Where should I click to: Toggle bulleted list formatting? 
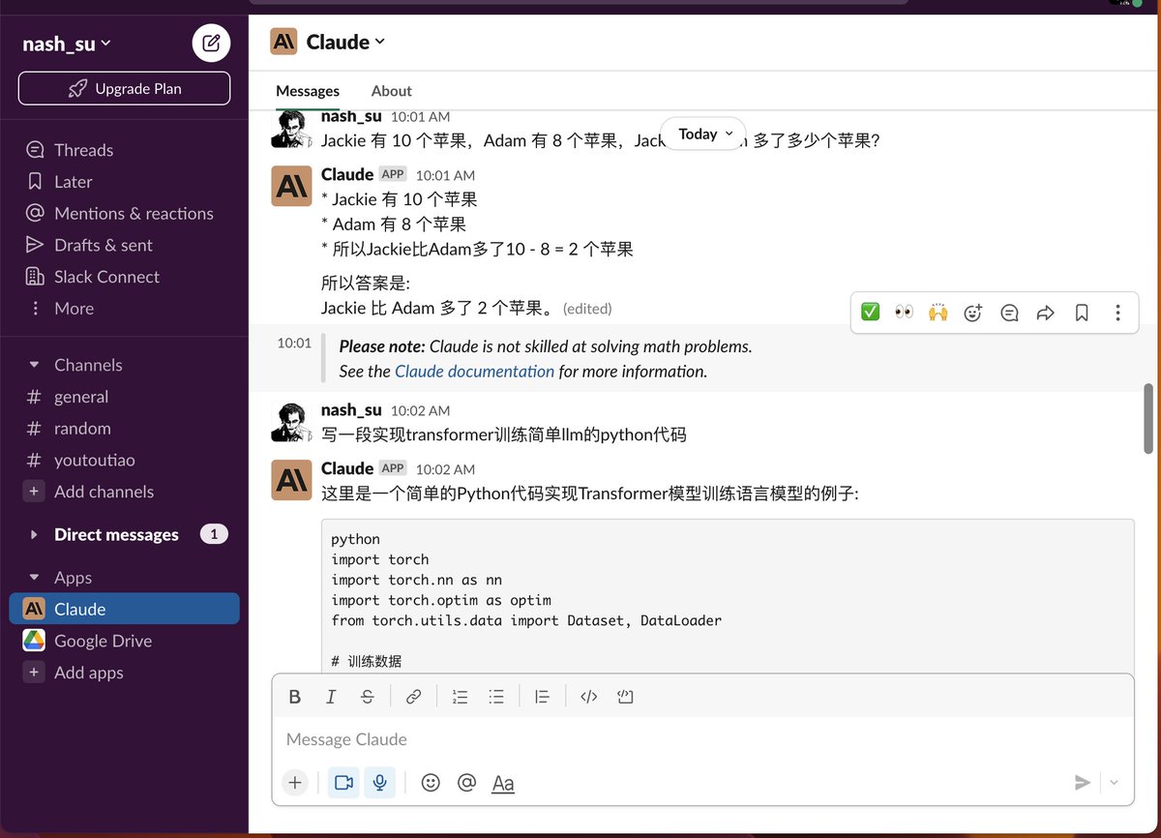pyautogui.click(x=496, y=697)
